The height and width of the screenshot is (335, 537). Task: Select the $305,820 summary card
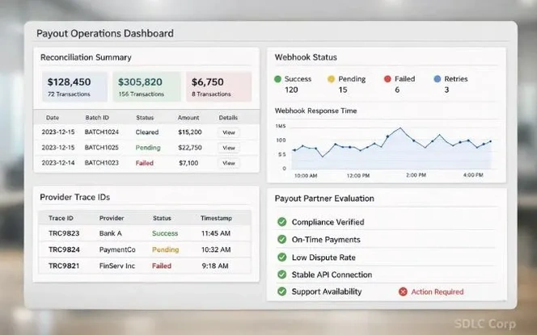(146, 86)
